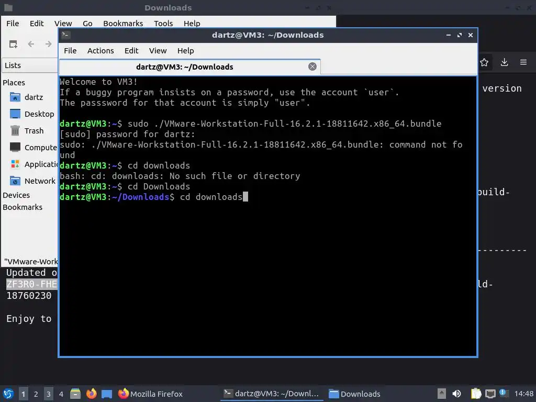Switch to workspace 1

[23, 394]
